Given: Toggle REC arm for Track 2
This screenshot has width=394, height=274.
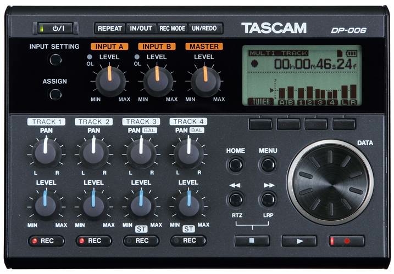Looking at the screenshot, I should point(93,241).
